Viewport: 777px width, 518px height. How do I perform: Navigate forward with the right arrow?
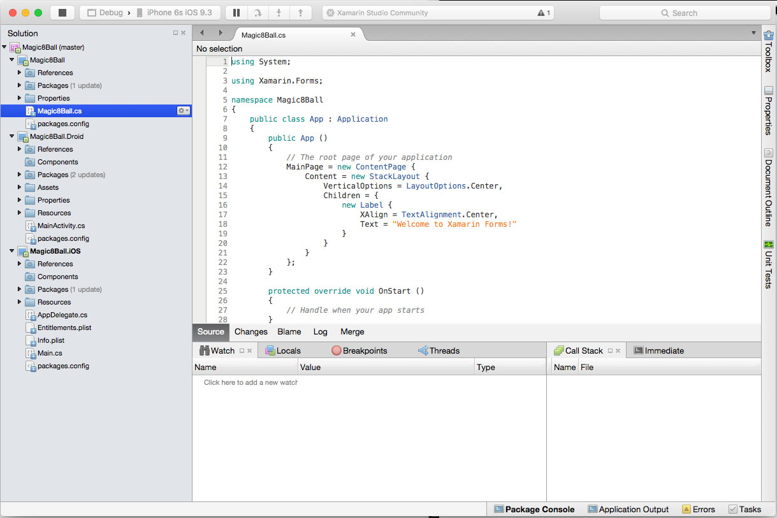pos(221,32)
